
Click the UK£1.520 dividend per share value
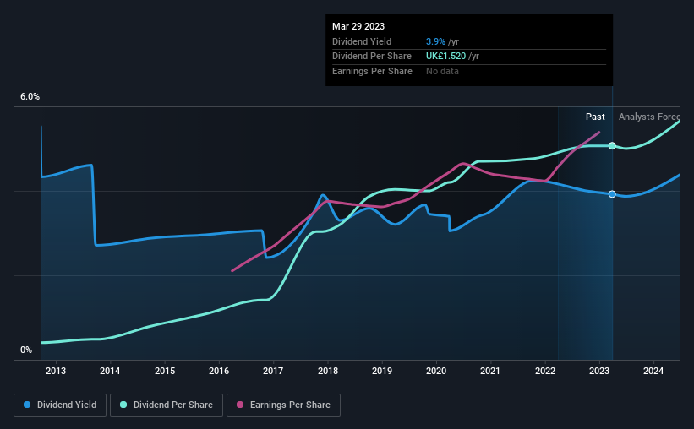[x=445, y=57]
